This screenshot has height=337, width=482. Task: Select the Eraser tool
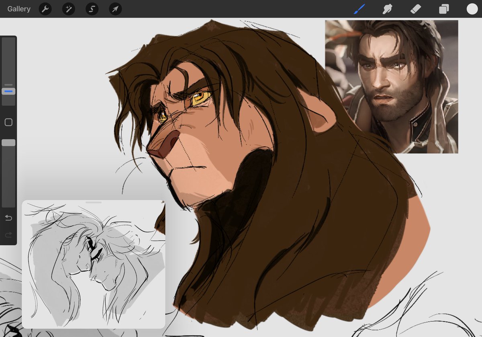(416, 9)
